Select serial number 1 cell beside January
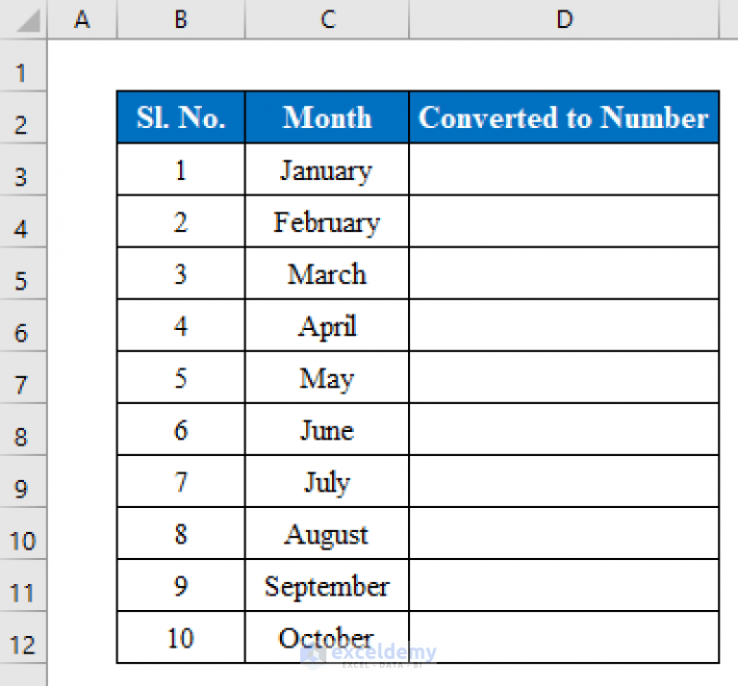 [x=181, y=169]
